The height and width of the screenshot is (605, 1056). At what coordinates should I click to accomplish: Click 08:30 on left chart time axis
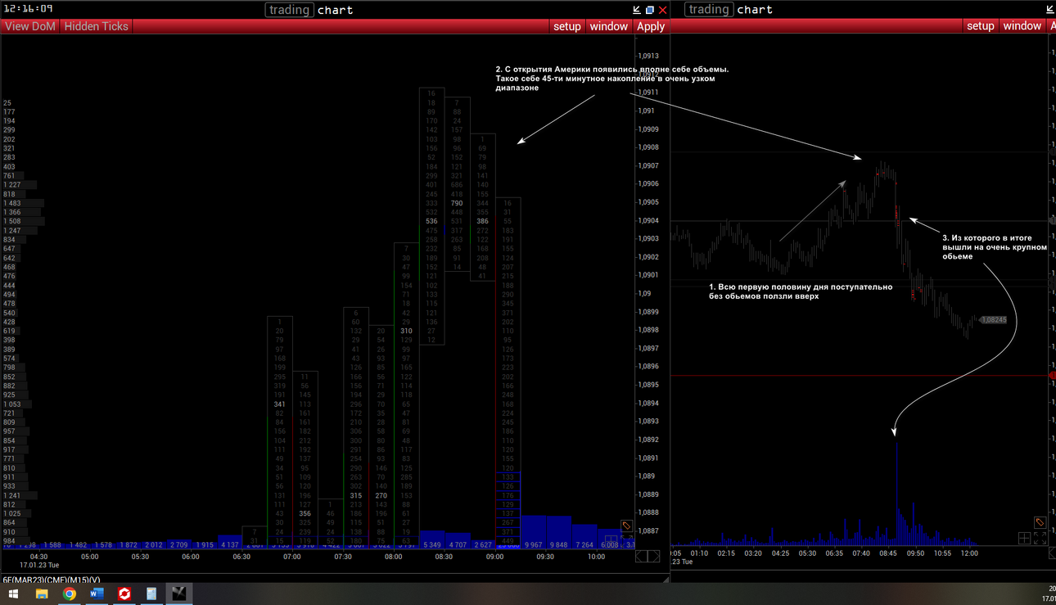point(444,557)
